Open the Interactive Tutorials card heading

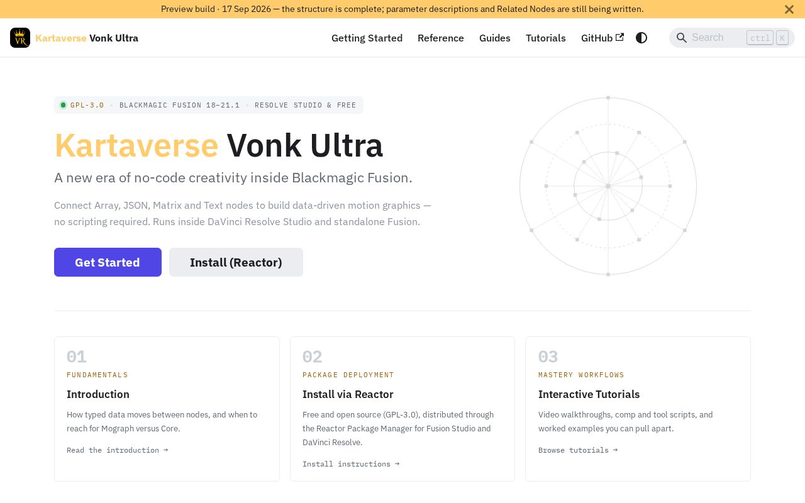tap(589, 394)
